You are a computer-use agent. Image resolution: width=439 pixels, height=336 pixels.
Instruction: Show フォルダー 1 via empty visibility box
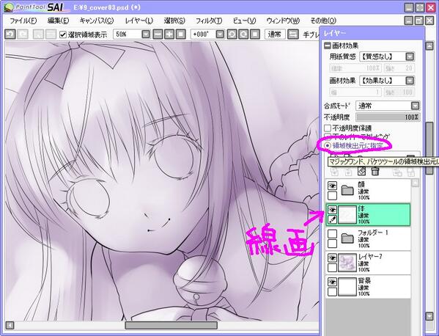point(332,234)
